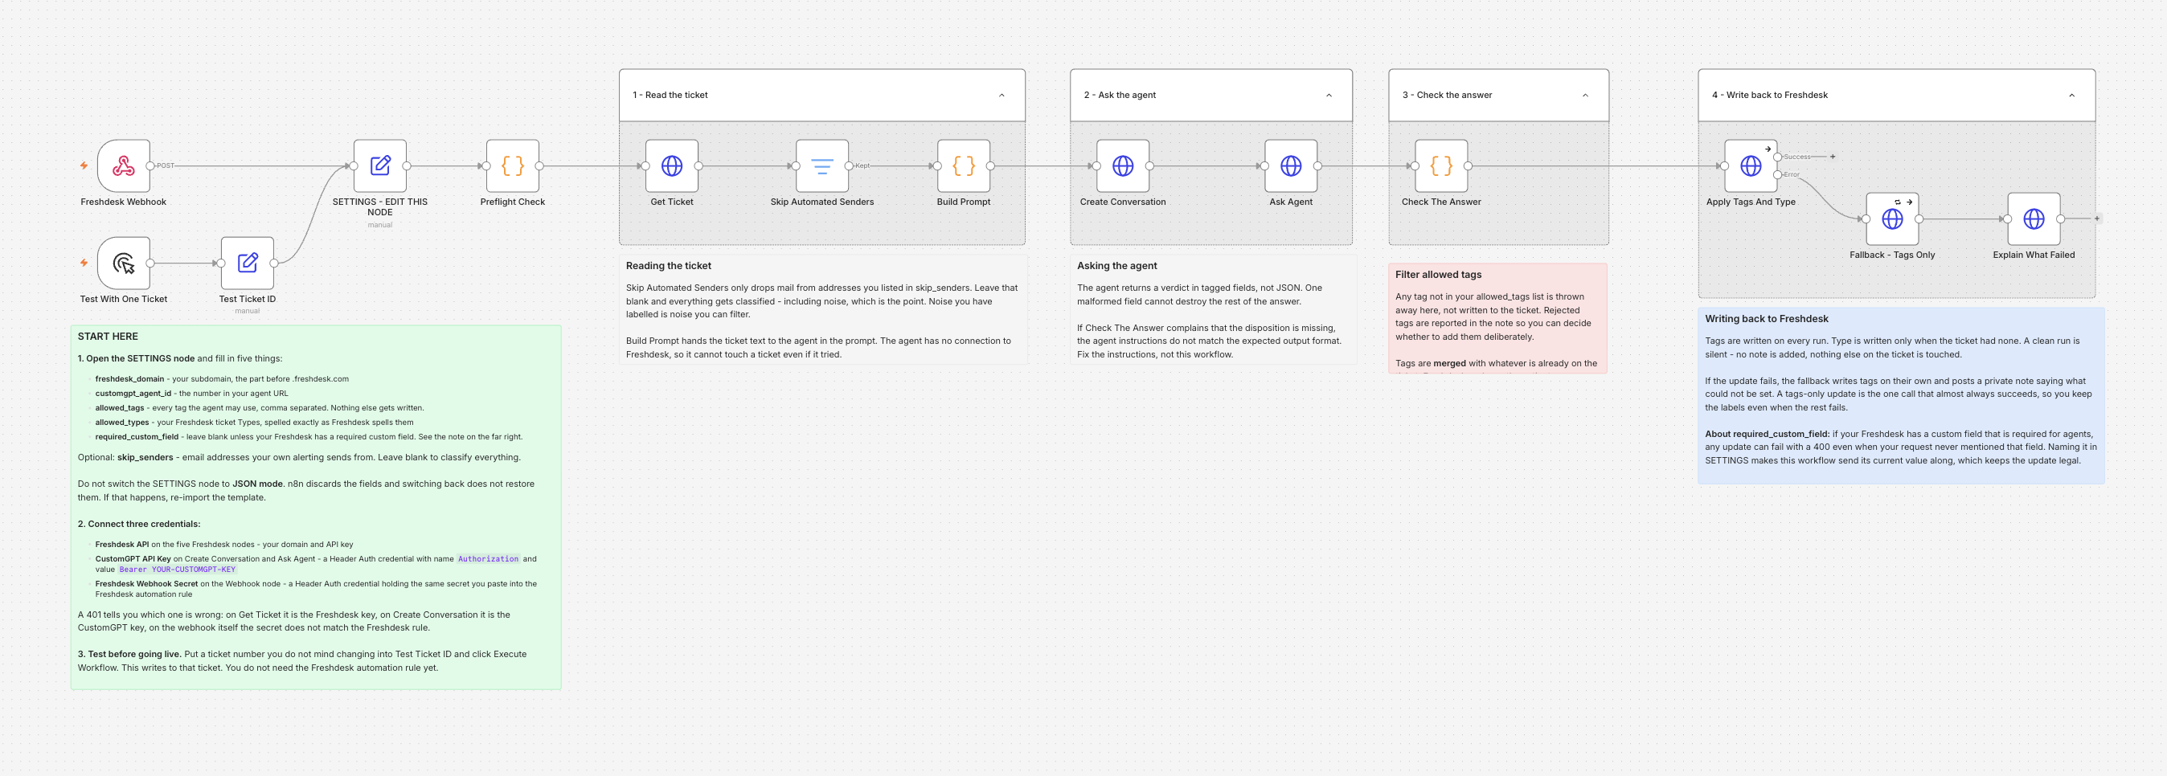Image resolution: width=2167 pixels, height=776 pixels.
Task: Collapse the '3 - Check the answer' group
Action: 1585,95
